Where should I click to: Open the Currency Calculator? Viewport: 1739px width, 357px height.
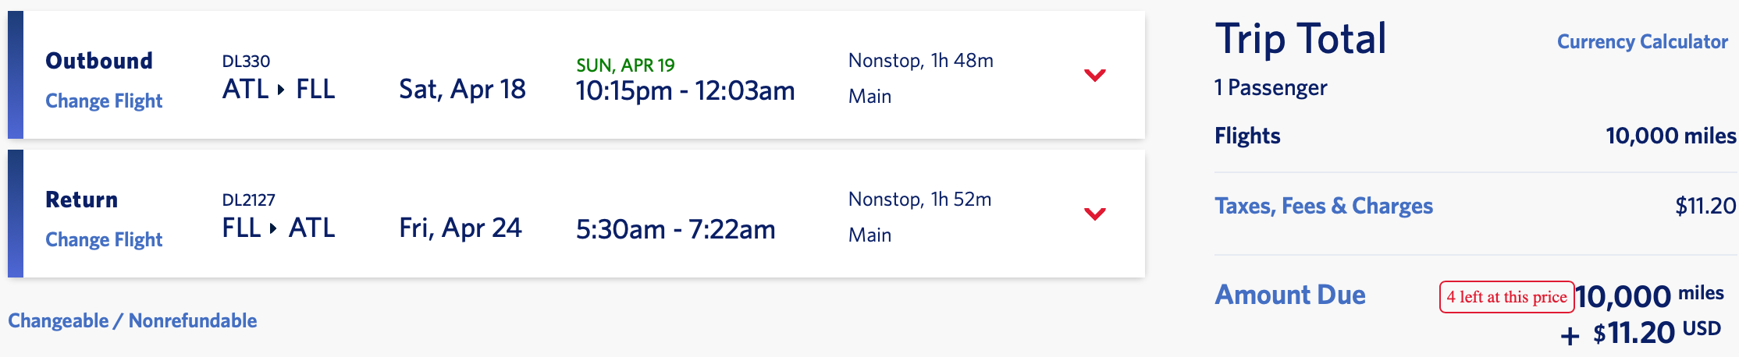click(x=1642, y=42)
